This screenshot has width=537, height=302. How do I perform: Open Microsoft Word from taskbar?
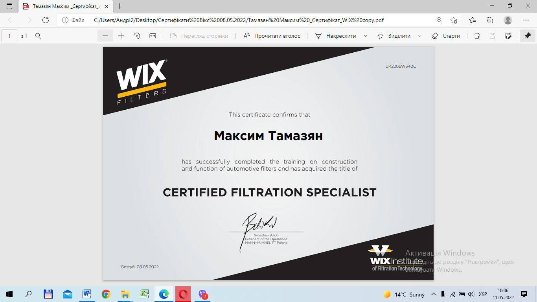(86, 294)
